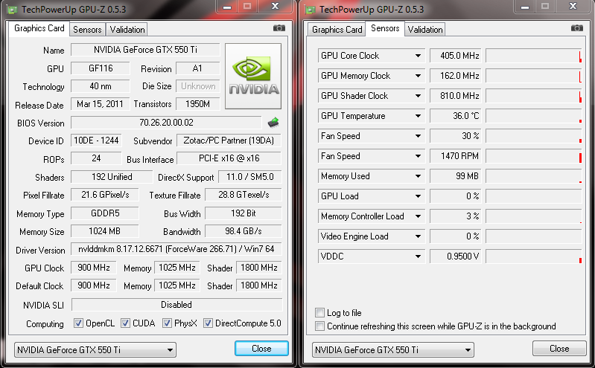The height and width of the screenshot is (368, 595).
Task: Click the GPU Temperature history graph
Action: click(533, 116)
